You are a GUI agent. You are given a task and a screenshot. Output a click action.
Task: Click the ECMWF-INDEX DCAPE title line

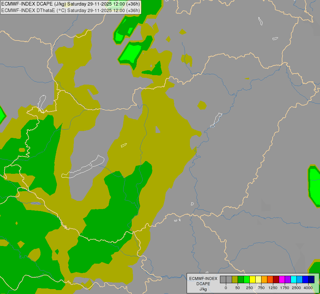(71, 4)
